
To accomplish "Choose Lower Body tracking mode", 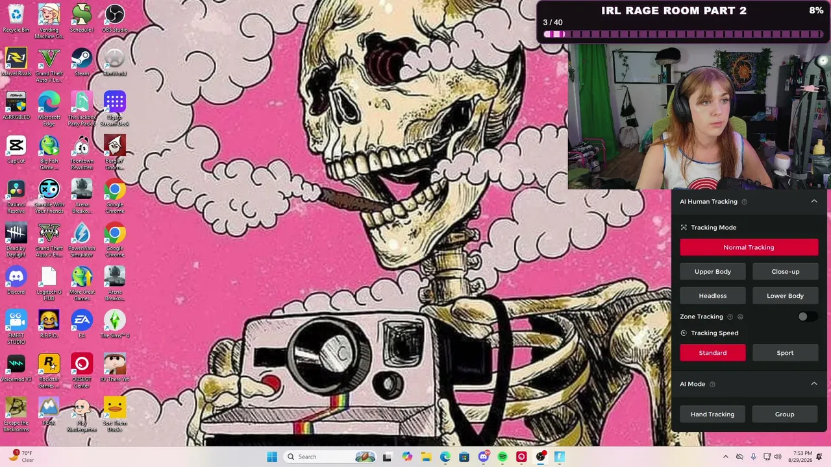I will pyautogui.click(x=785, y=296).
